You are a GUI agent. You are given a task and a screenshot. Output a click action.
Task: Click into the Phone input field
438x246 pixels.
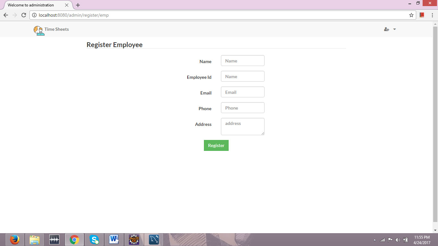[243, 108]
